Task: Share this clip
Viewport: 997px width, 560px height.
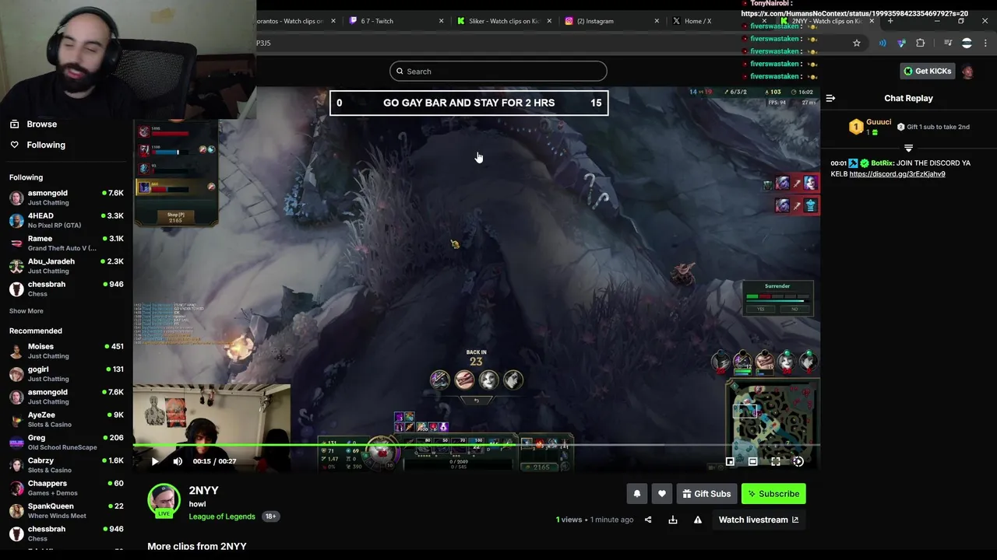Action: [648, 520]
